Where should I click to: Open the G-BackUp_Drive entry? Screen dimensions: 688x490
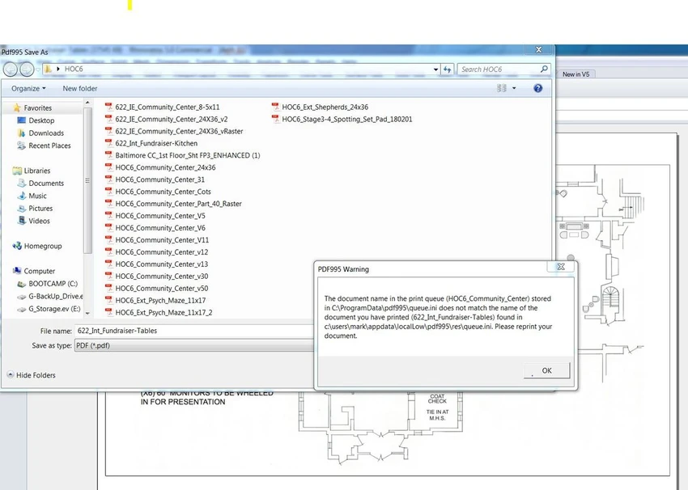tap(55, 296)
